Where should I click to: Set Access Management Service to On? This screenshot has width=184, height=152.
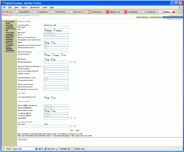pyautogui.click(x=52, y=97)
